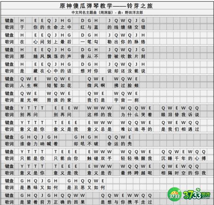Click the lyric character 星
The width and height of the screenshot is (214, 205).
22,100
